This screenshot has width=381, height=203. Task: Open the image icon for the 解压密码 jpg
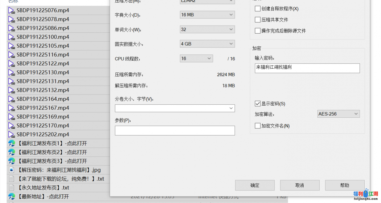coord(11,170)
